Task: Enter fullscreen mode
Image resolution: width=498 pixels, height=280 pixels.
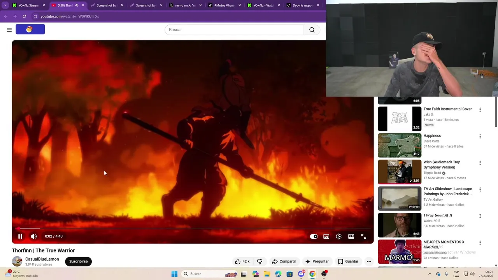Action: [364, 236]
